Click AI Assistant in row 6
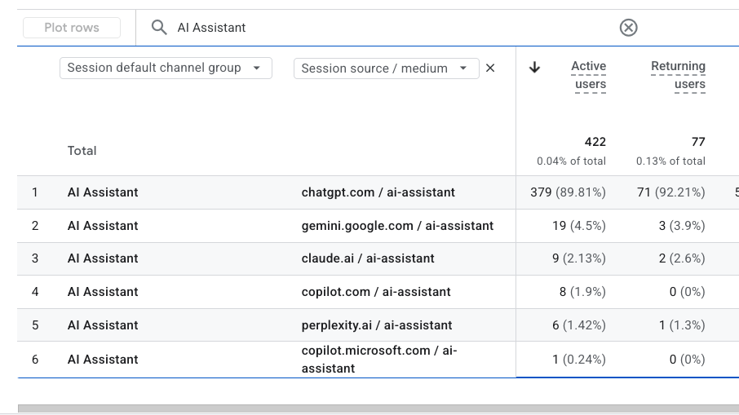 tap(103, 360)
